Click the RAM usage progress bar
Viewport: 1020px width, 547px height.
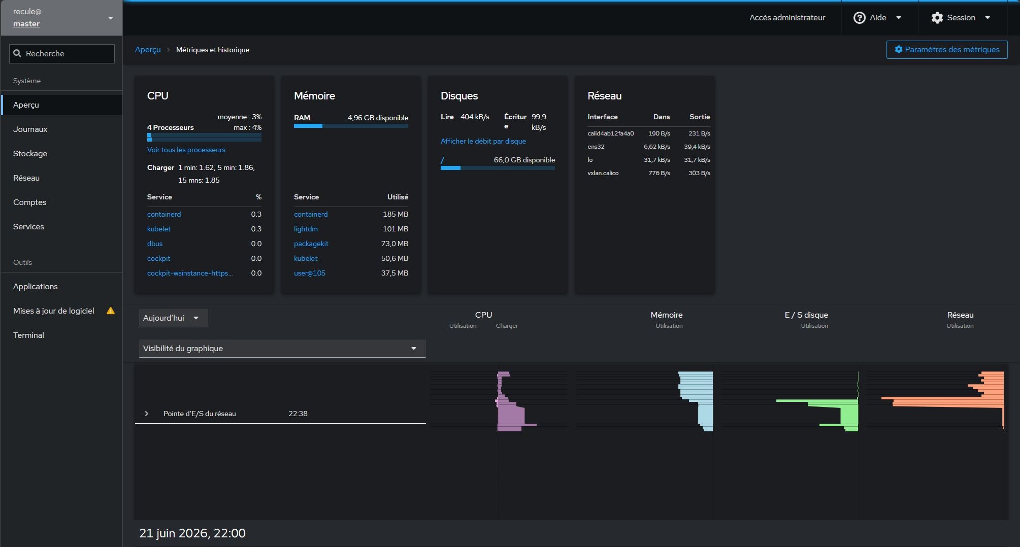pyautogui.click(x=351, y=126)
